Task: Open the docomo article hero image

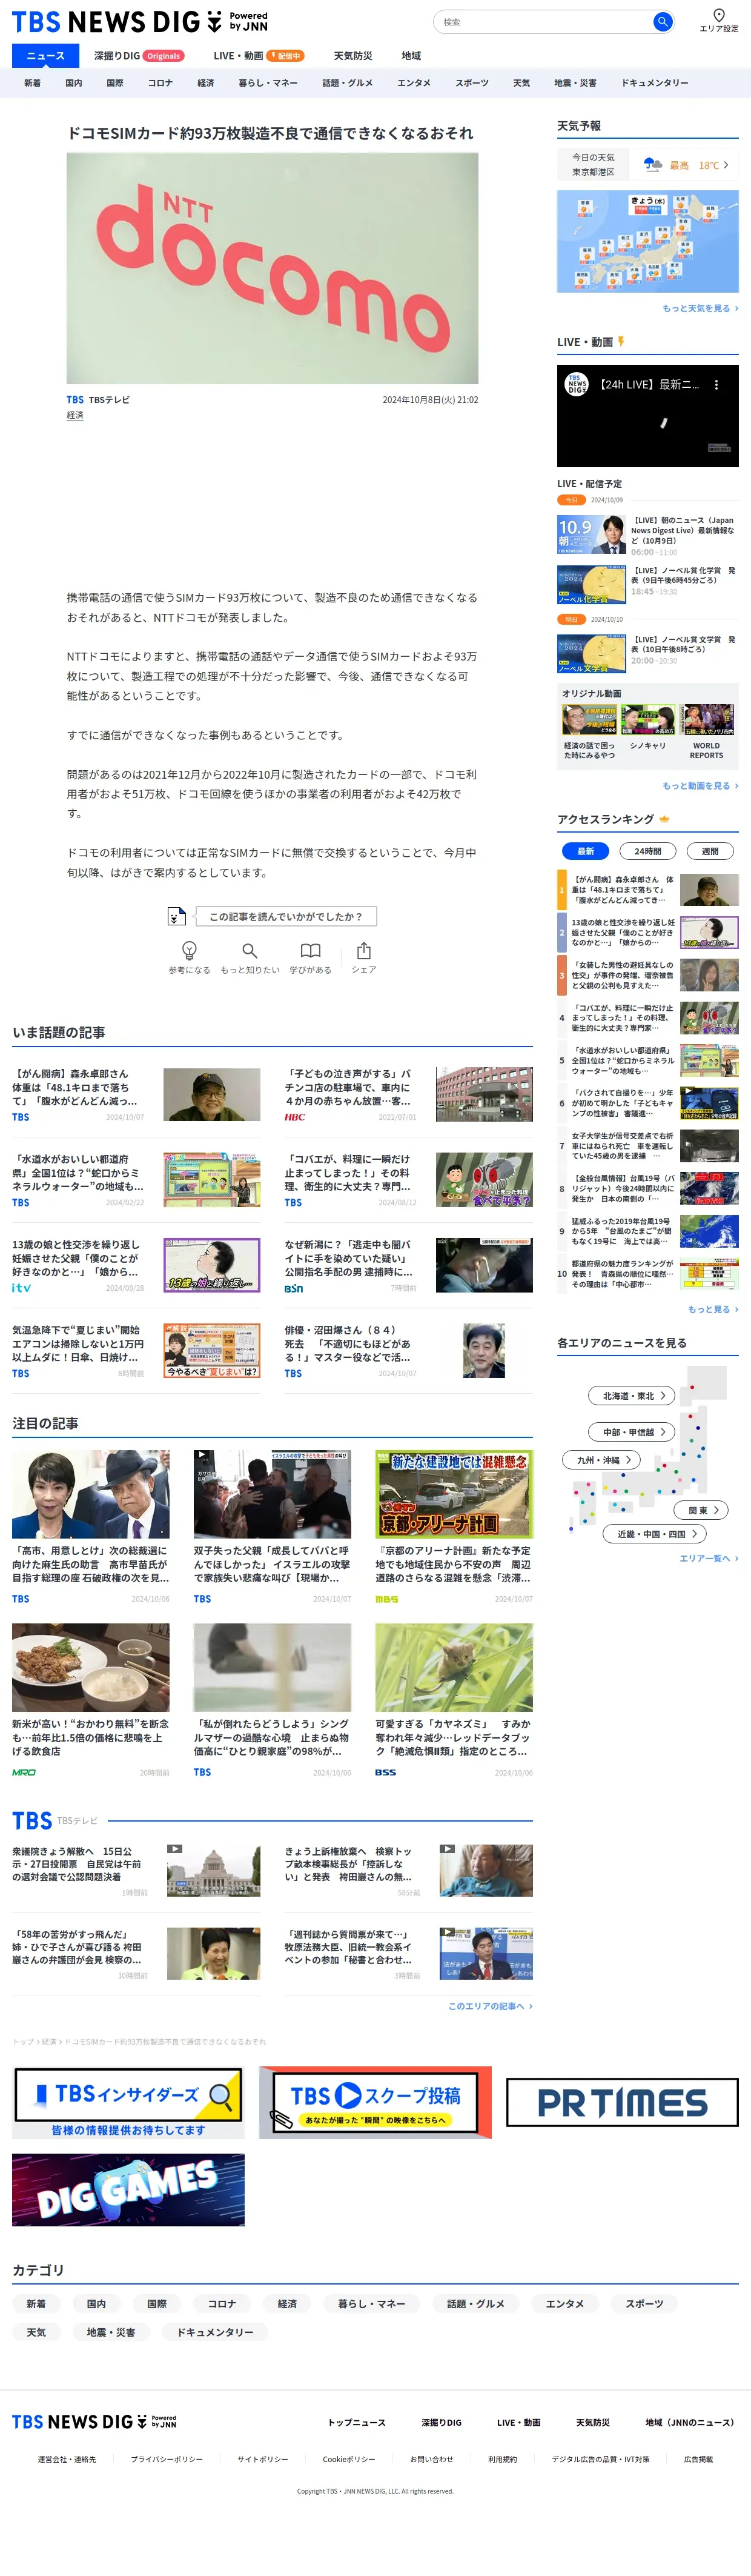Action: click(x=272, y=268)
